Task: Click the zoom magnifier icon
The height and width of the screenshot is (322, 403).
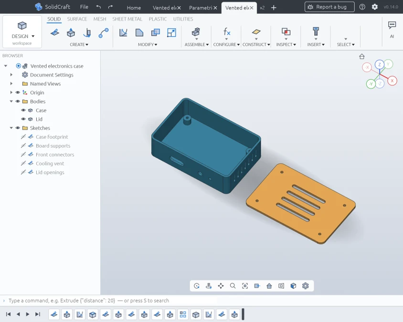Action: click(233, 286)
